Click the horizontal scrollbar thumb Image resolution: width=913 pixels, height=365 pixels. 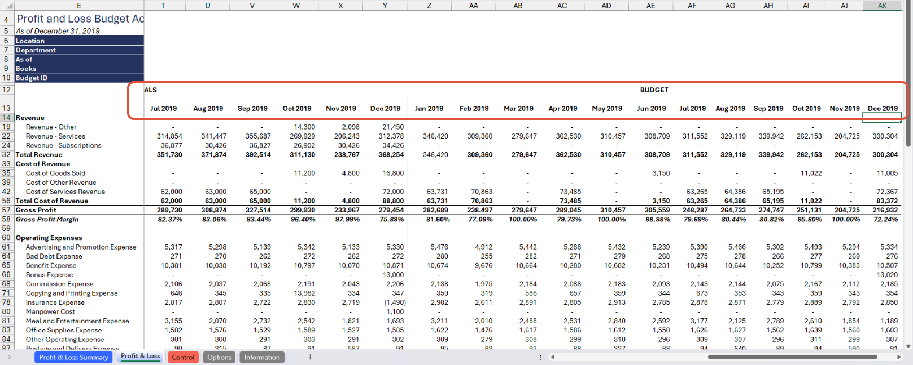[792, 357]
